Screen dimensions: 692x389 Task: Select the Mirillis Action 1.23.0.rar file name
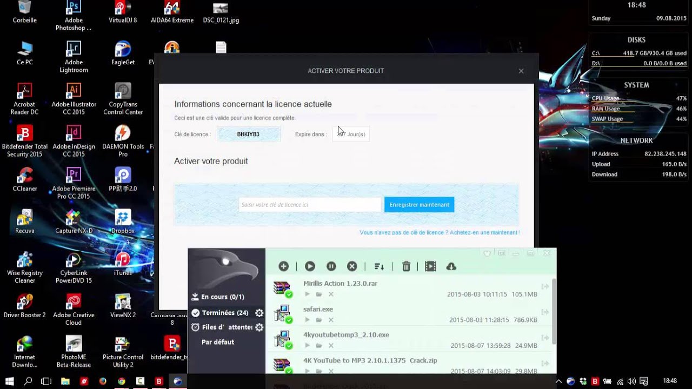point(341,283)
